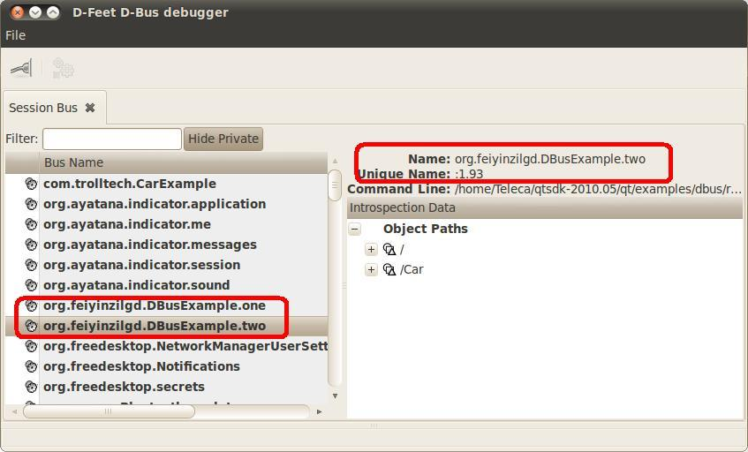Close the Session Bus tab
The height and width of the screenshot is (452, 748).
click(x=90, y=108)
